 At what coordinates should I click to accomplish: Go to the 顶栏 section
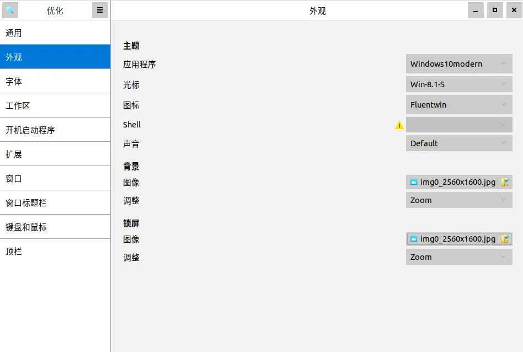(x=55, y=251)
